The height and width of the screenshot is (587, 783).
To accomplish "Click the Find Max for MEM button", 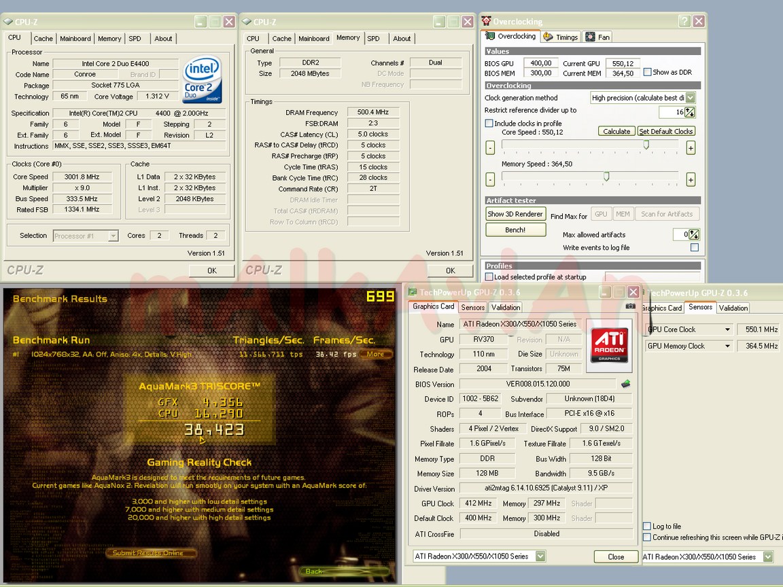I will coord(622,213).
